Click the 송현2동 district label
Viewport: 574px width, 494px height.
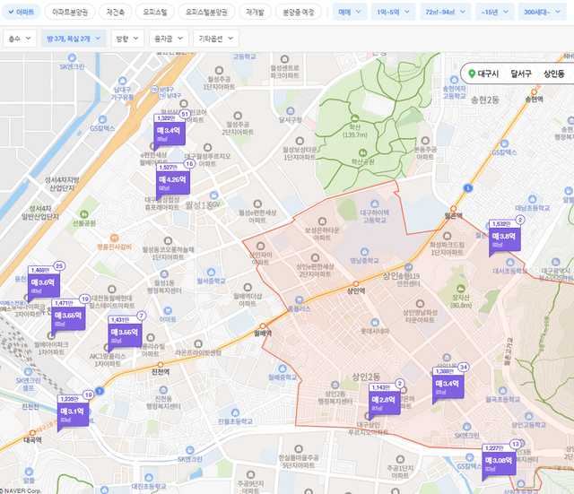coord(484,100)
